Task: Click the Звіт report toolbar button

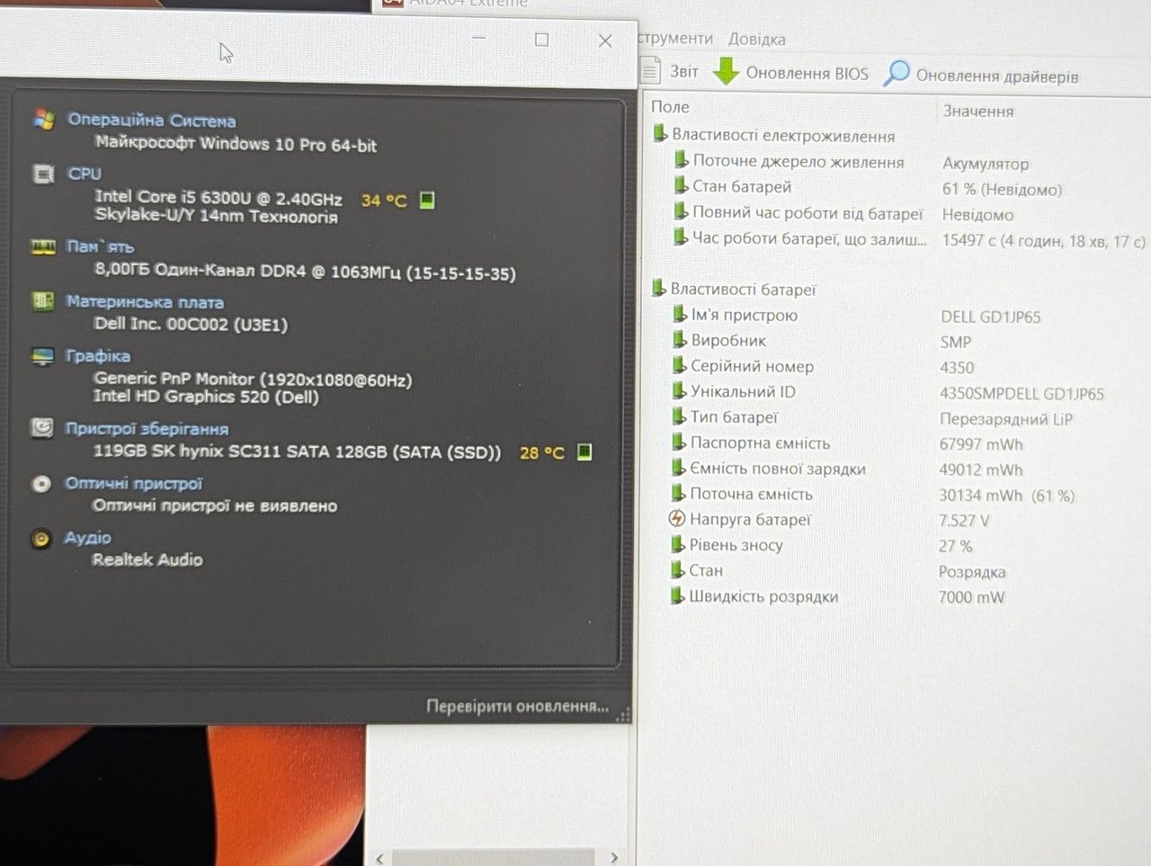Action: pyautogui.click(x=671, y=71)
